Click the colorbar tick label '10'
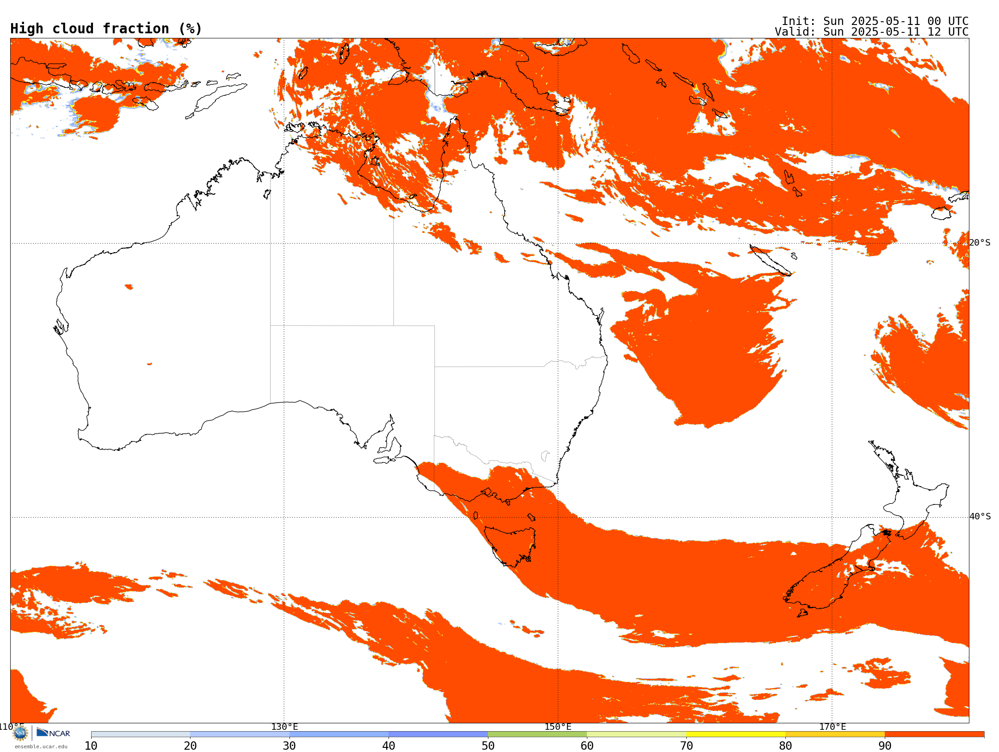Screen dimensions: 999x752 91,746
